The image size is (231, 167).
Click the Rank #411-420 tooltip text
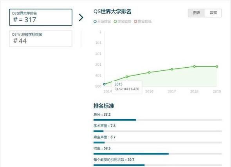click(x=127, y=89)
